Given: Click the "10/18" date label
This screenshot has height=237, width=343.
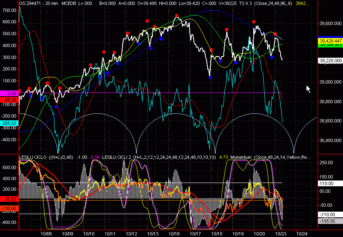Looking at the screenshot, I should [216, 234].
